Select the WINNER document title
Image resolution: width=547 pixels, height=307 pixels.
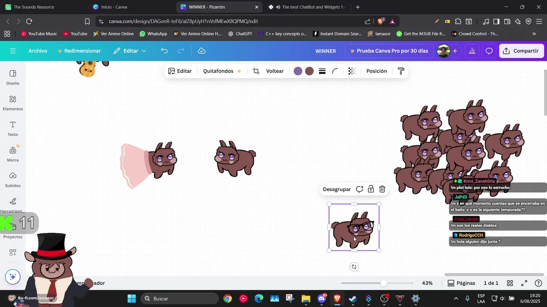pyautogui.click(x=326, y=51)
